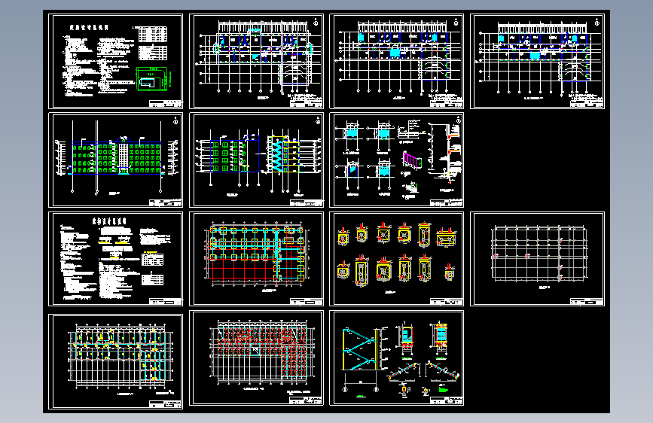
Task: Open the last floor plan sheet in the top row
Action: point(537,61)
